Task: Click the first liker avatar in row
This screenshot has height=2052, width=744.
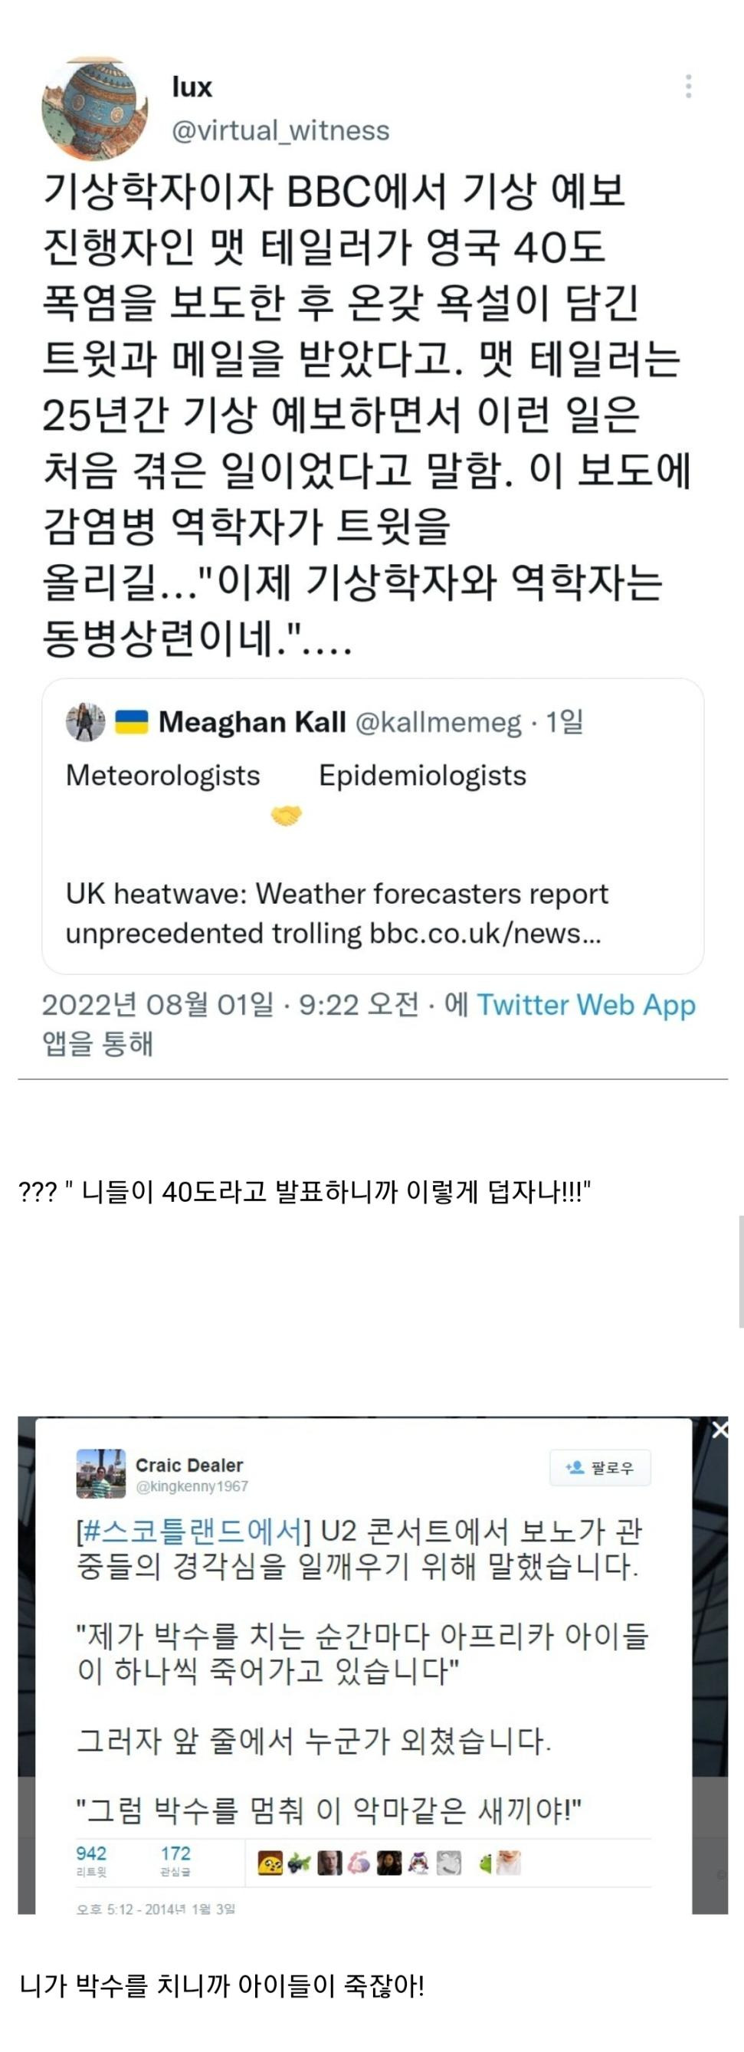Action: (x=270, y=1863)
